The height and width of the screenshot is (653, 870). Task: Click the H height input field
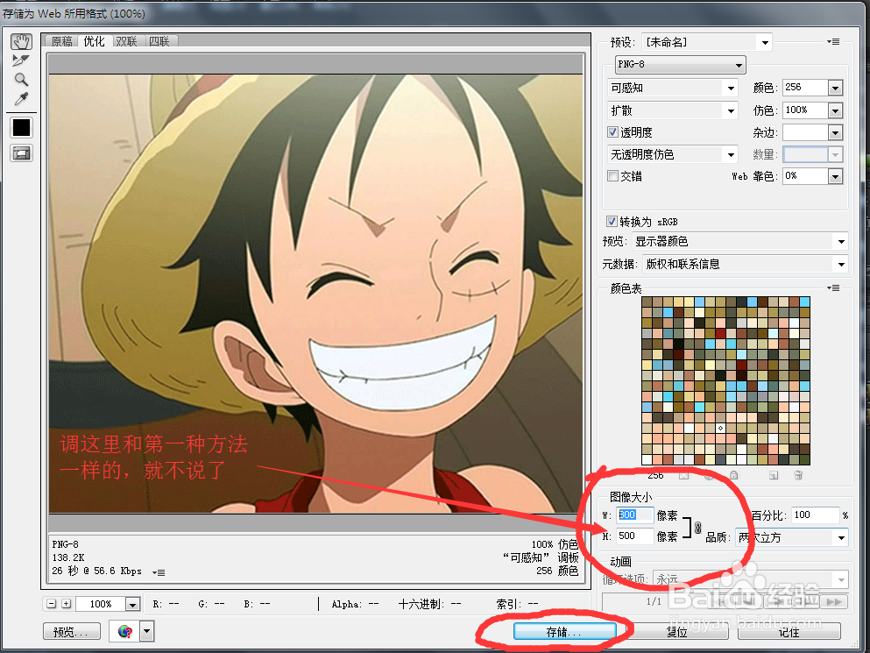[634, 536]
